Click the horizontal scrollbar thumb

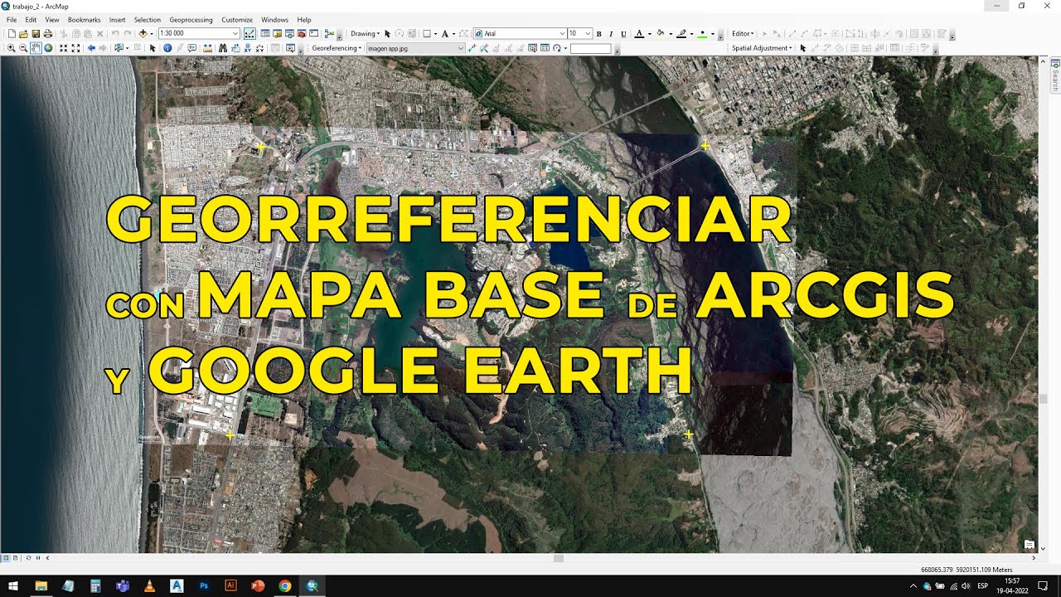559,558
